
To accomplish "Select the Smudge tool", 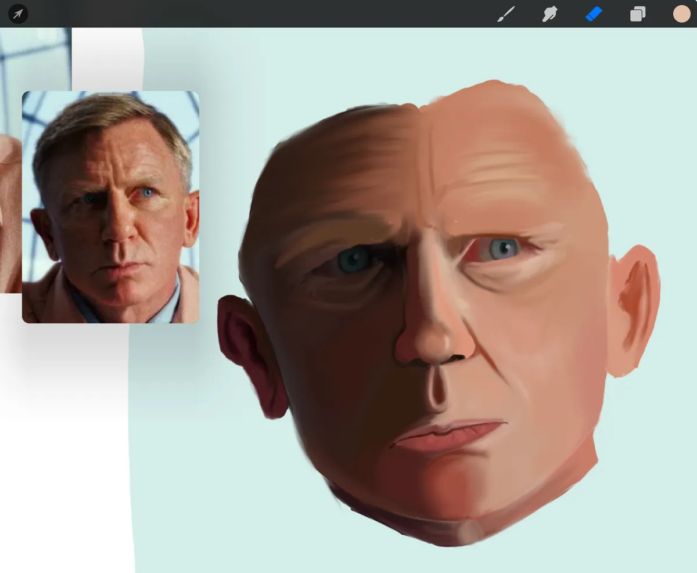I will [549, 14].
